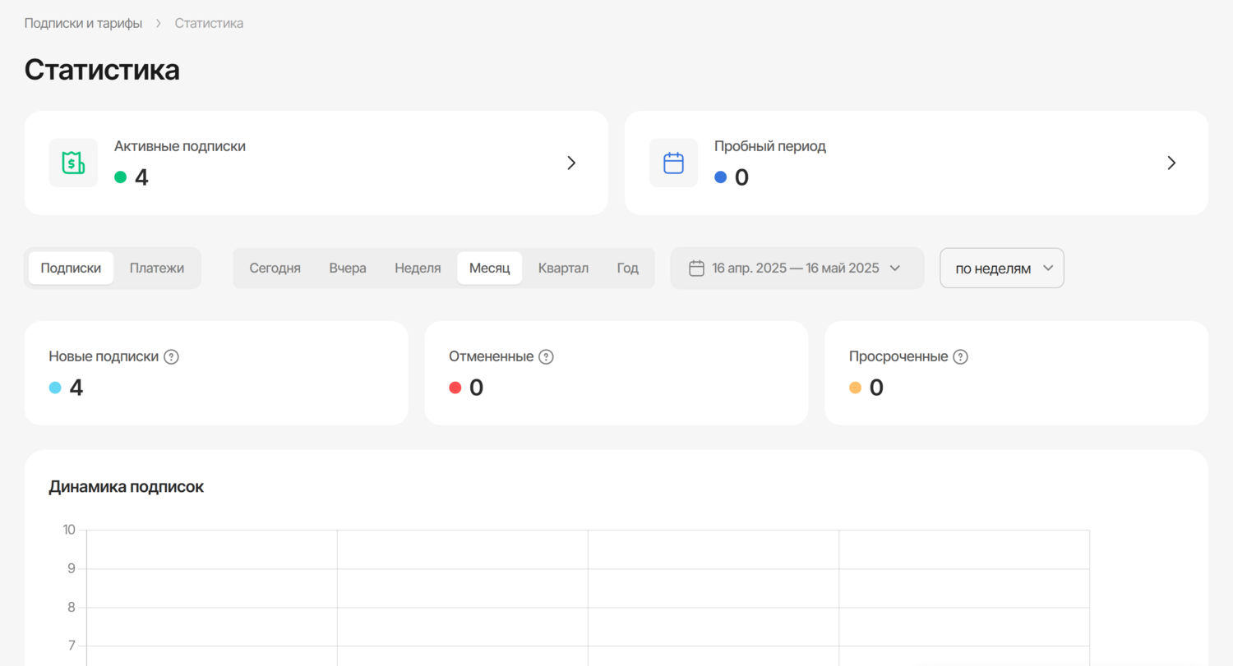
Task: Click the Статистика breadcrumb item
Action: [x=209, y=23]
